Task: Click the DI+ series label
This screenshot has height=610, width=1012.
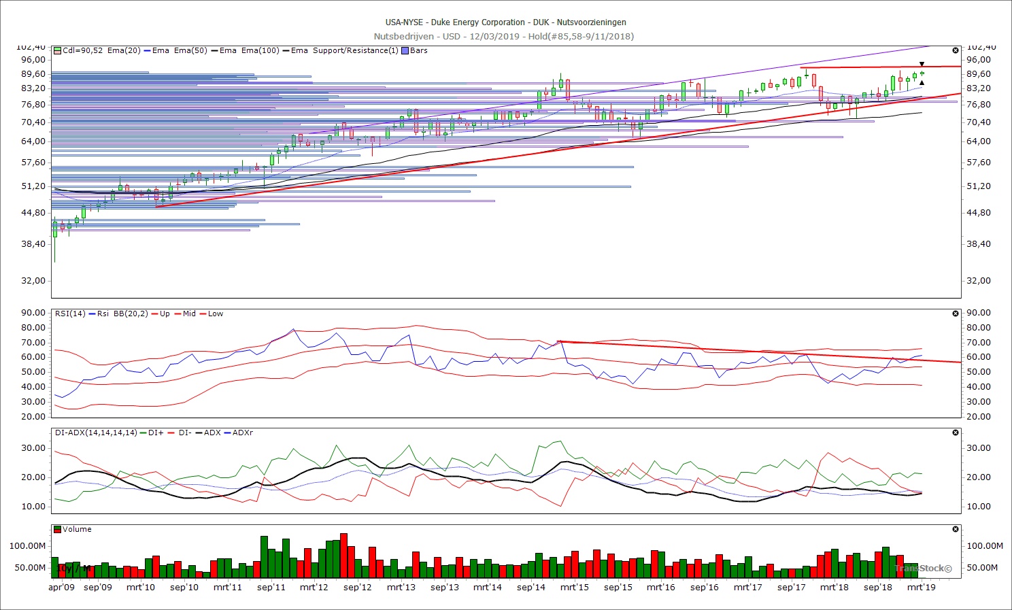Action: [x=156, y=433]
